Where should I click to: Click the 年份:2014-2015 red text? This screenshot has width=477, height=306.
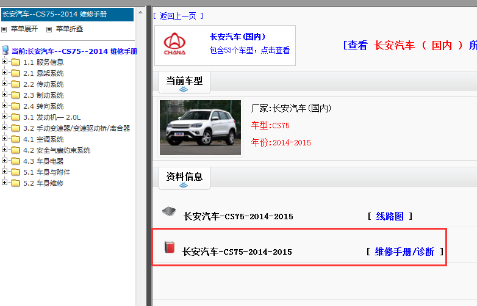coord(281,142)
